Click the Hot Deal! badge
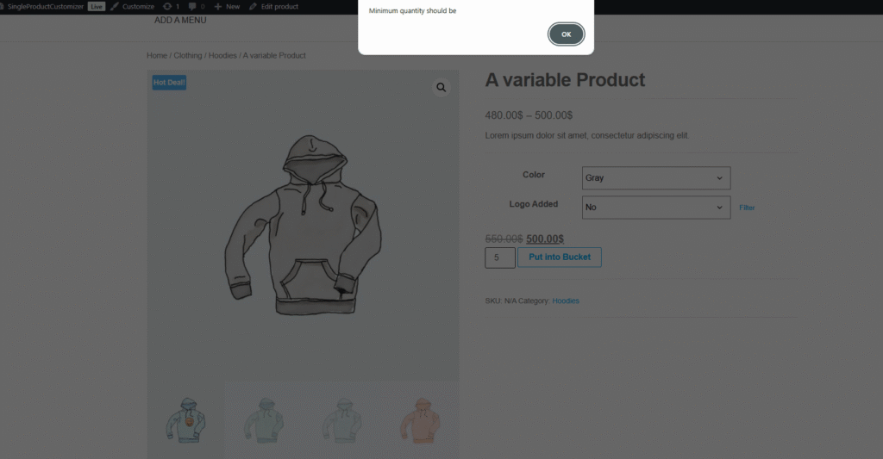 169,83
